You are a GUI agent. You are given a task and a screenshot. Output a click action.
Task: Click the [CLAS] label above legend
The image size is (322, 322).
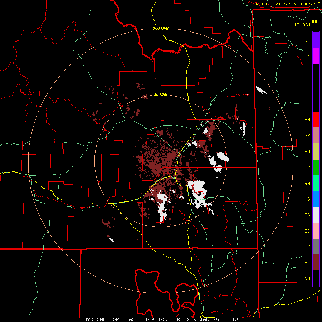click(302, 25)
